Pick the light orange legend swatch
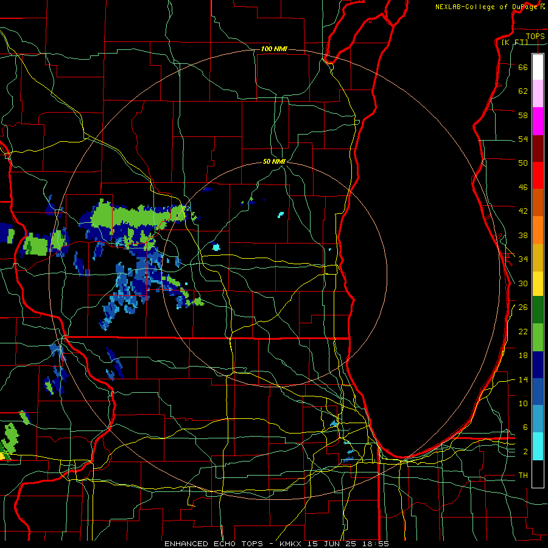Image resolution: width=548 pixels, height=548 pixels. [x=538, y=230]
